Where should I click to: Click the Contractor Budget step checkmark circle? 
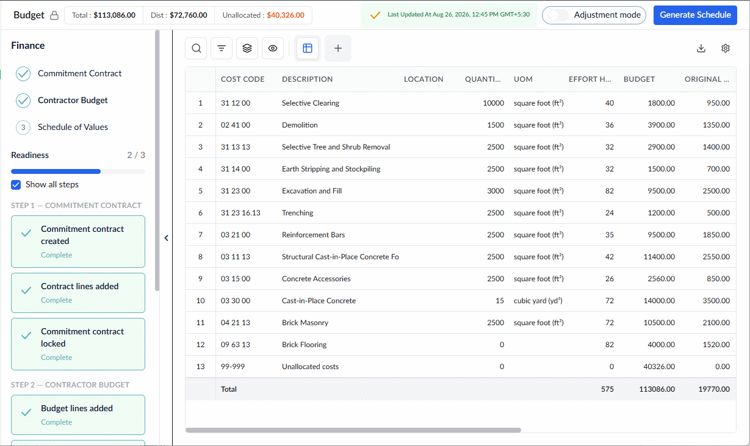click(23, 100)
